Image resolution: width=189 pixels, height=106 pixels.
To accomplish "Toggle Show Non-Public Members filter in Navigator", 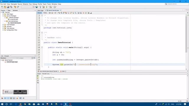I will click(11, 98).
